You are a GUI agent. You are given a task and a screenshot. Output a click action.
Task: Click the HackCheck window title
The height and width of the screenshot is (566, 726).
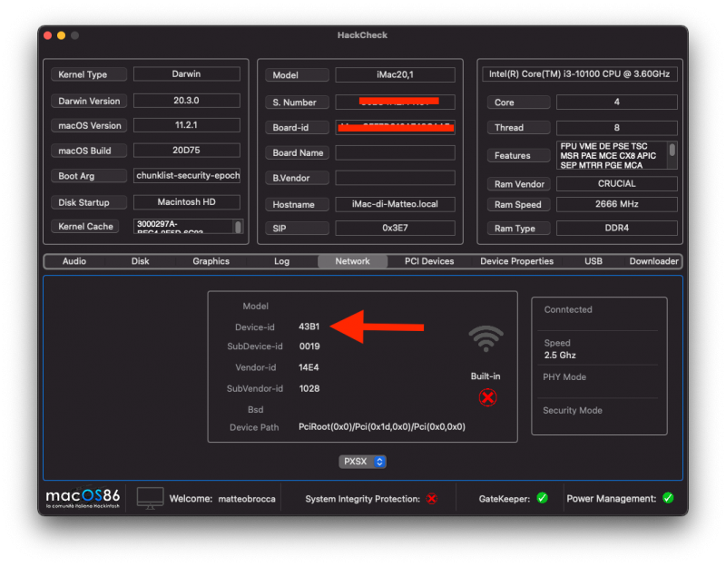coord(362,35)
